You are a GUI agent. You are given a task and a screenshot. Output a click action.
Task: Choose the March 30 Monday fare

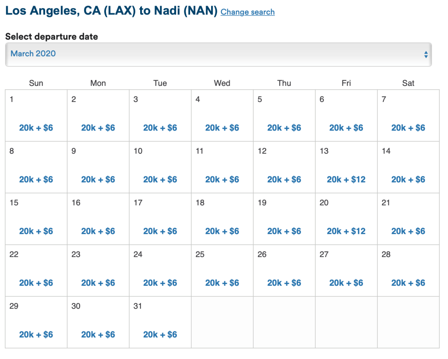tap(98, 334)
